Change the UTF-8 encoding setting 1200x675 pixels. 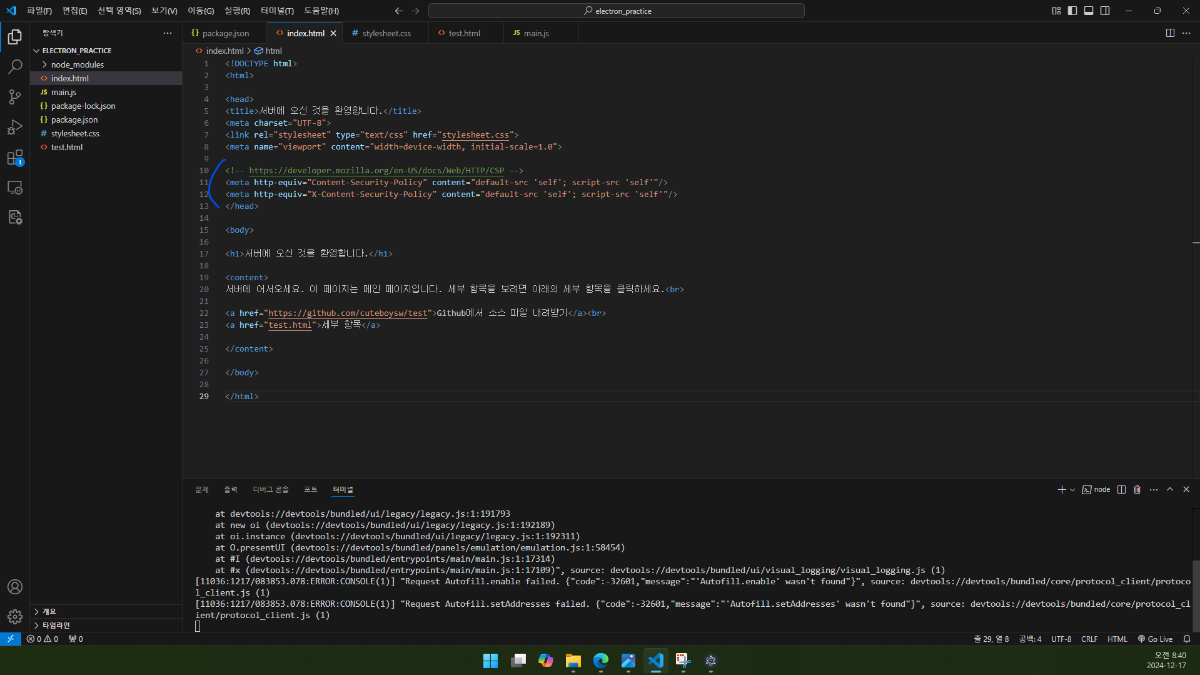click(1061, 639)
